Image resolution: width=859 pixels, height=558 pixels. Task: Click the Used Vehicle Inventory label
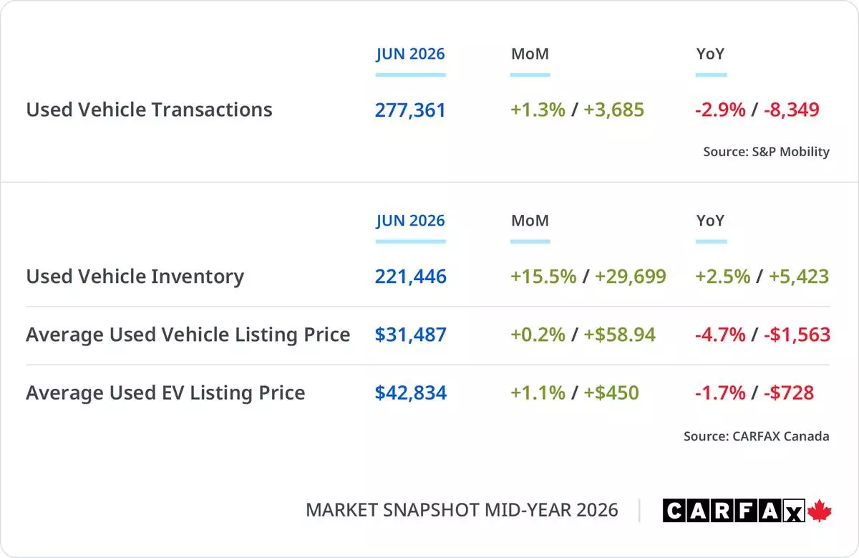135,276
